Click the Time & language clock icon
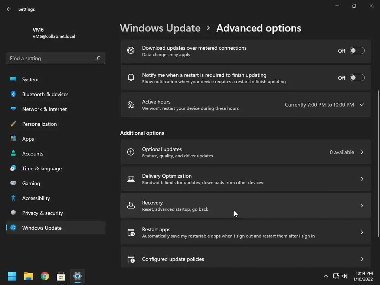Image resolution: width=380 pixels, height=285 pixels. coord(13,168)
